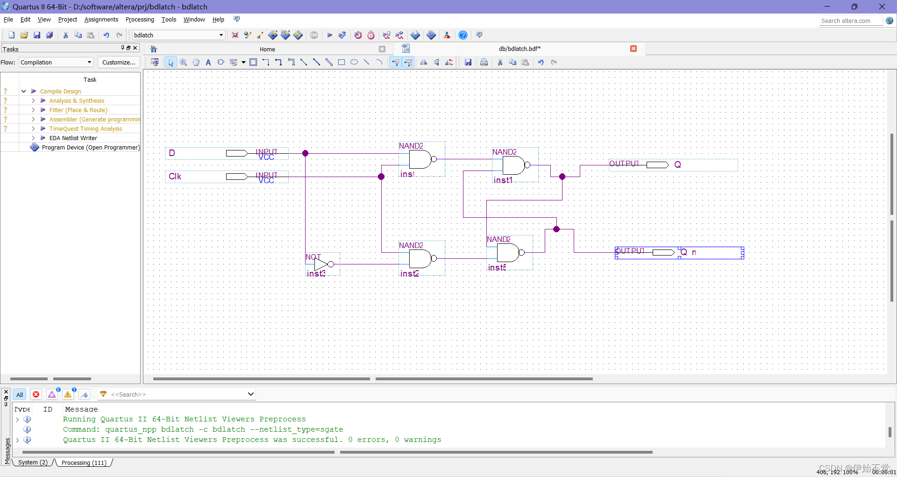This screenshot has width=897, height=477.
Task: Click the Customize... button
Action: (x=119, y=62)
